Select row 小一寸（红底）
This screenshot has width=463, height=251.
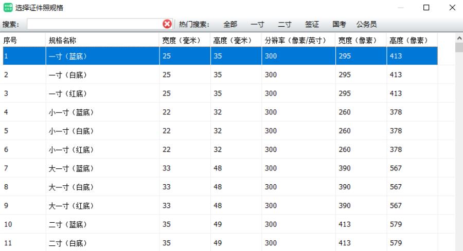(220, 149)
